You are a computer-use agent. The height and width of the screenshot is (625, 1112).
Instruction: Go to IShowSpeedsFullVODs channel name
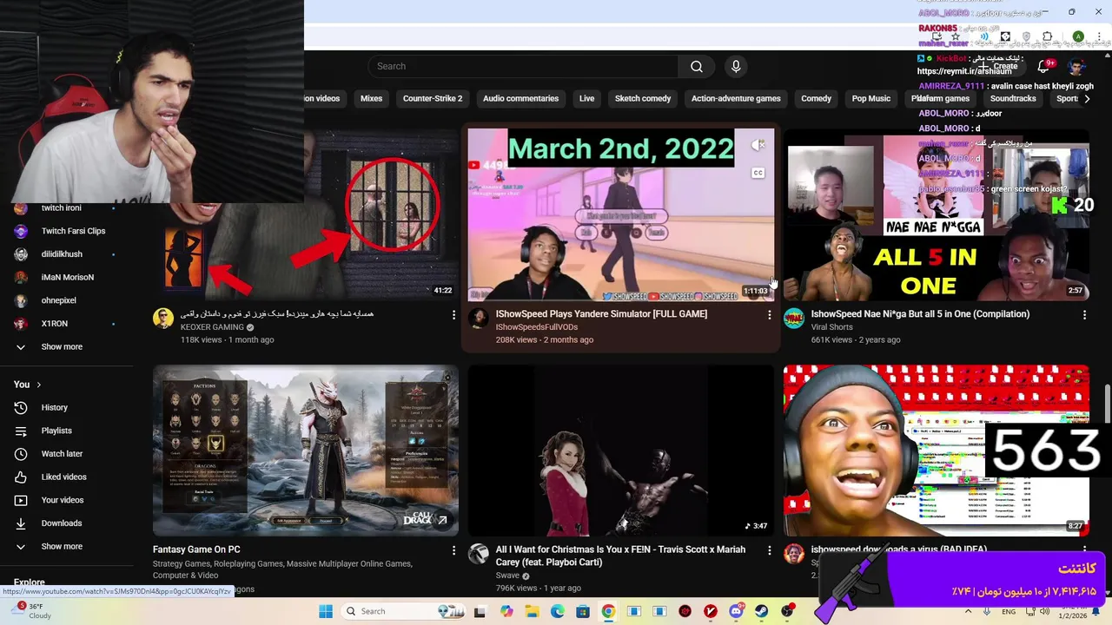536,327
